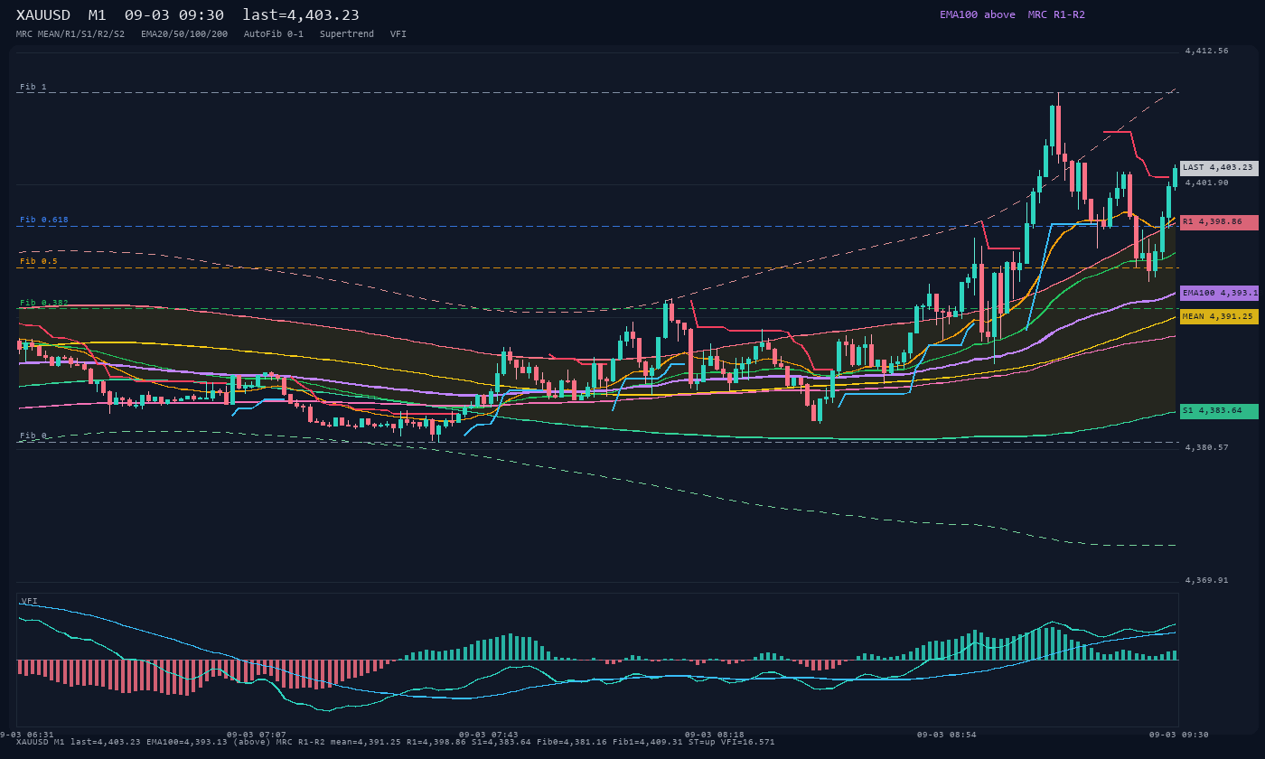The image size is (1265, 759).
Task: Click the purple 'EMA100 4,393.1' price tag
Action: pos(1219,293)
